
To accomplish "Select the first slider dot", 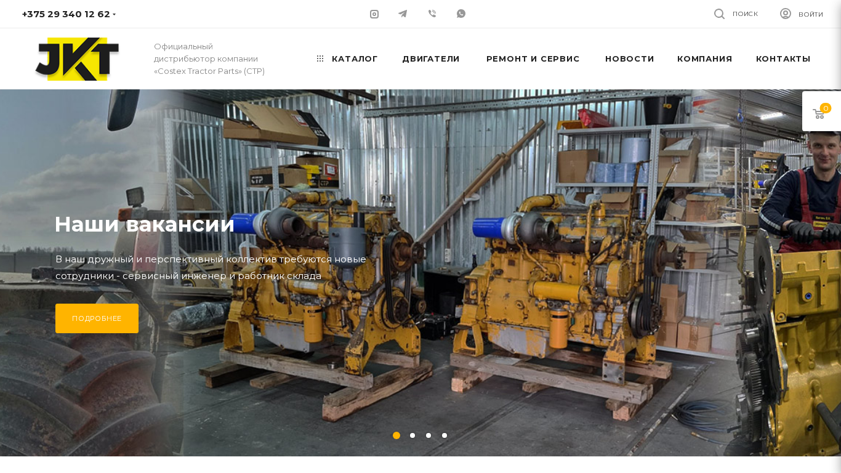I will [396, 435].
